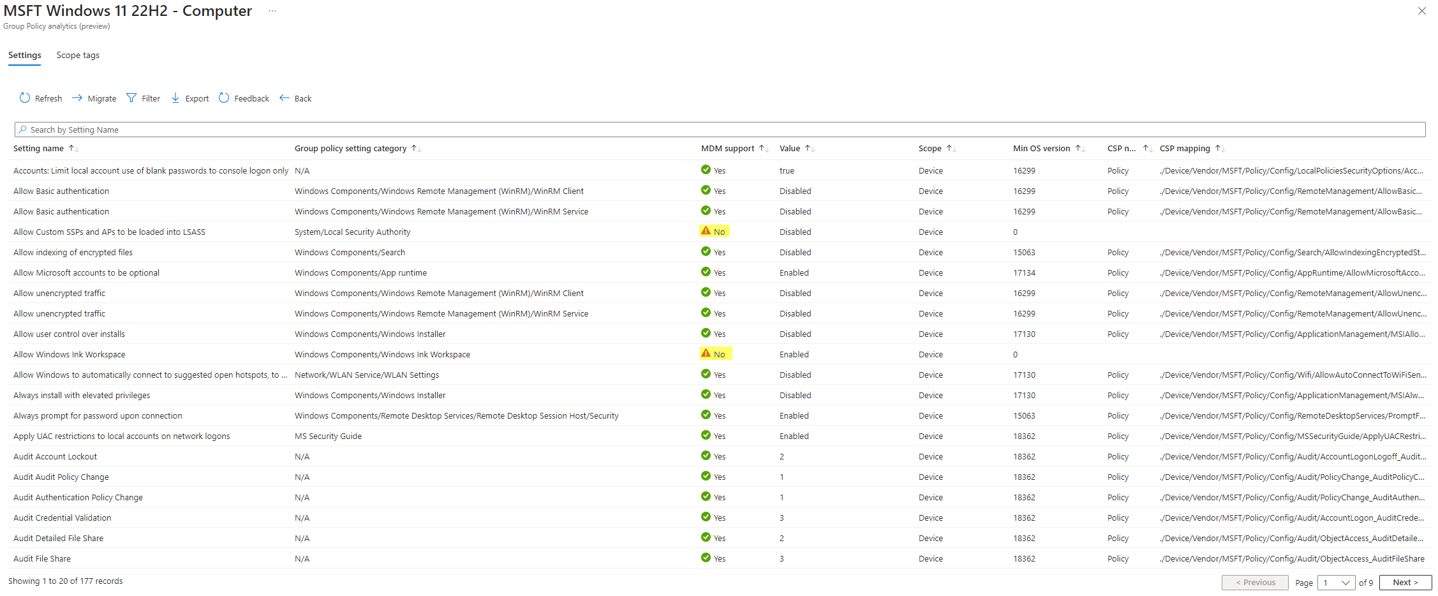Viewport: 1438px width, 596px height.
Task: Click 'Showing 1 to 20 of 177 records' text
Action: pyautogui.click(x=66, y=581)
